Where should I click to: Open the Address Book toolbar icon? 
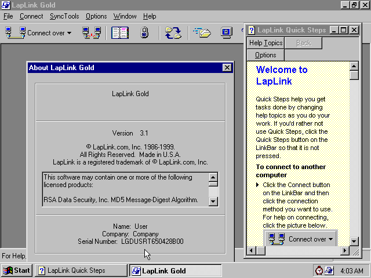(120, 33)
